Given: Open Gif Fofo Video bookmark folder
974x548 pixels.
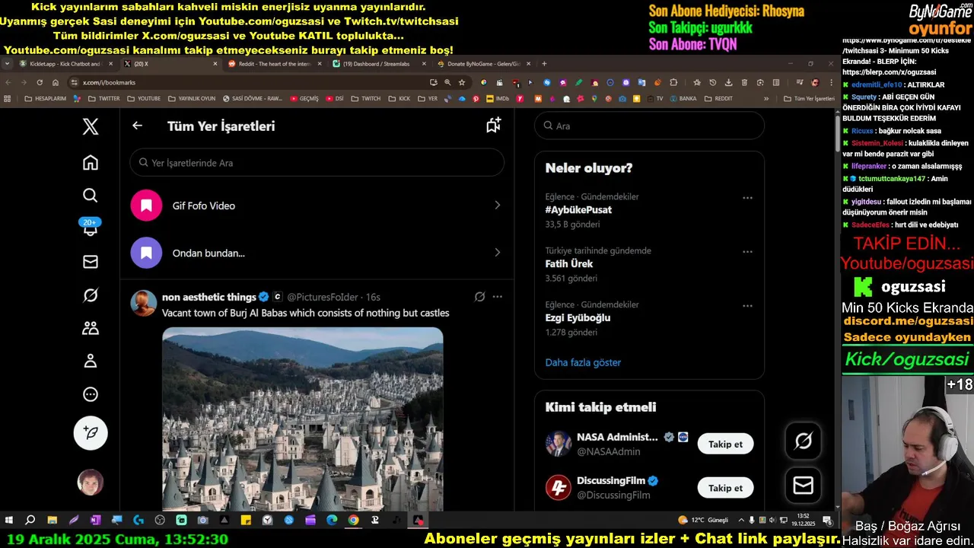Looking at the screenshot, I should click(x=317, y=205).
